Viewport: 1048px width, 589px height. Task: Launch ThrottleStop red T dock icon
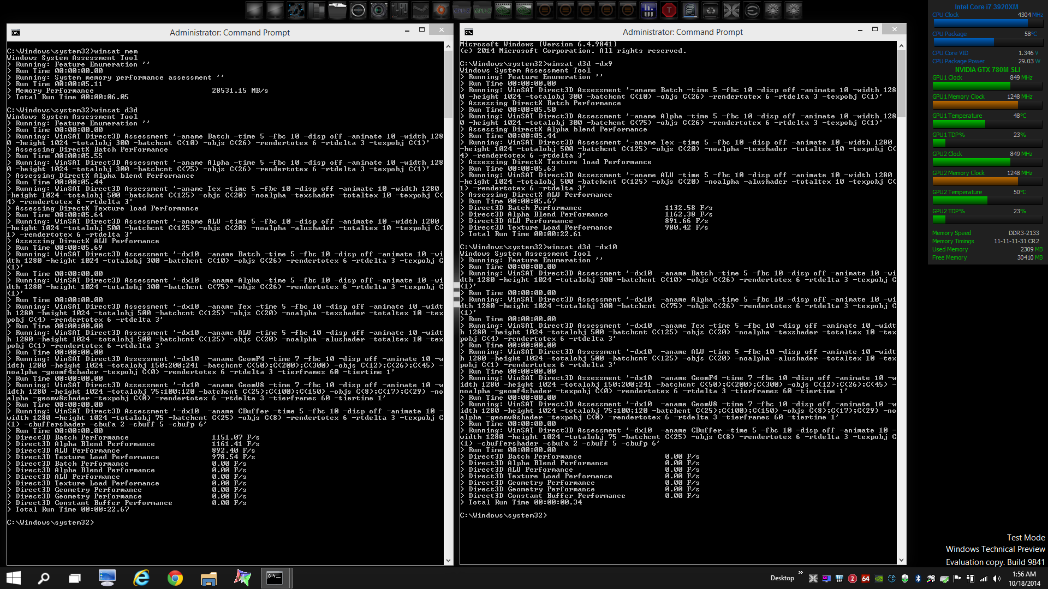[669, 10]
